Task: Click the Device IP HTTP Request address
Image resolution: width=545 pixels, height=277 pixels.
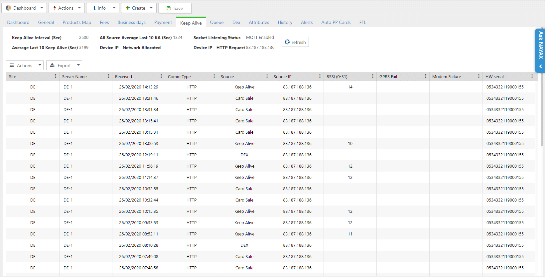Action: [260, 48]
